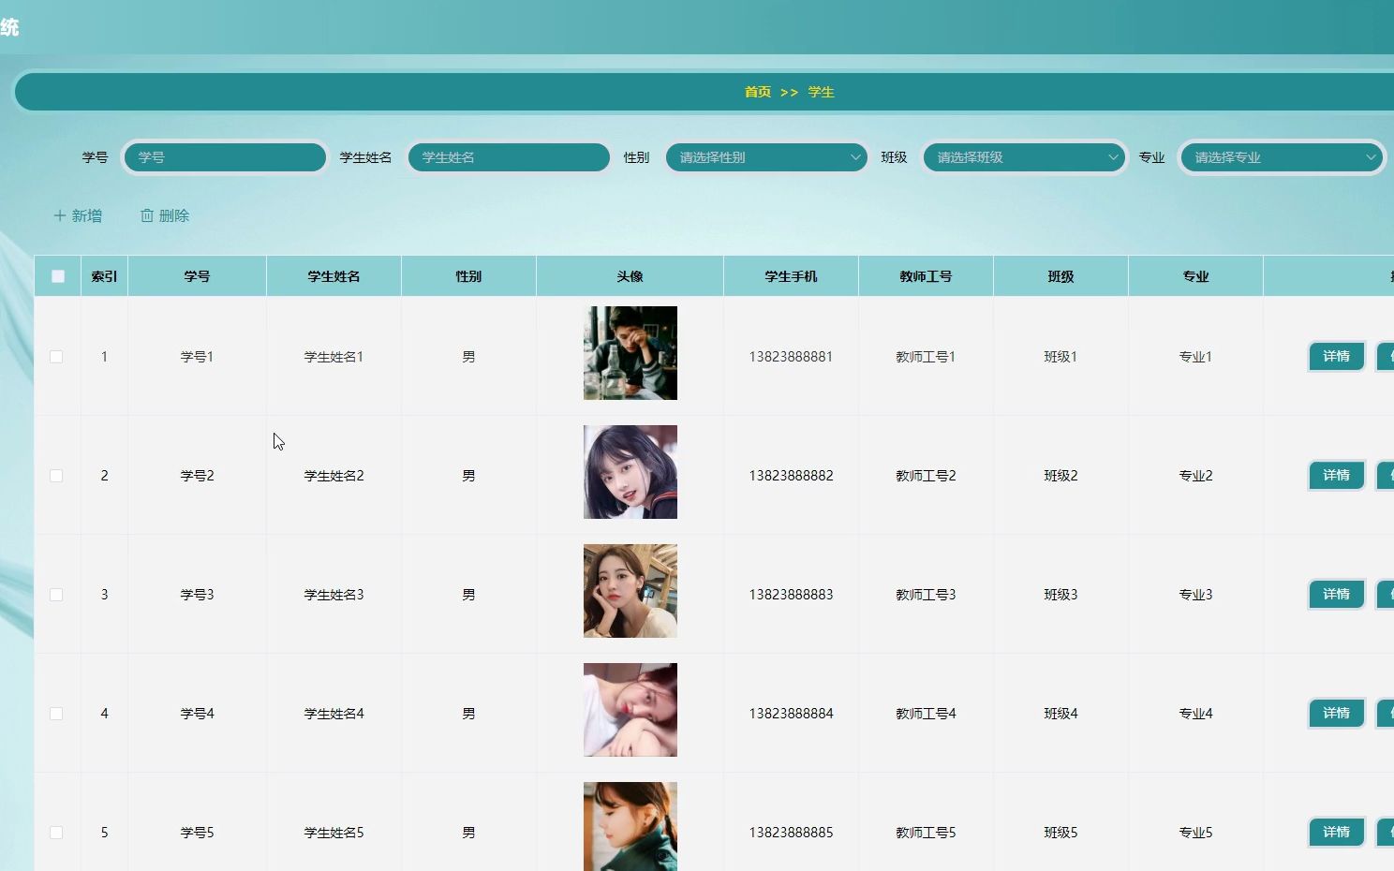1394x871 pixels.
Task: Select phone number 13823888882
Action: pos(791,476)
